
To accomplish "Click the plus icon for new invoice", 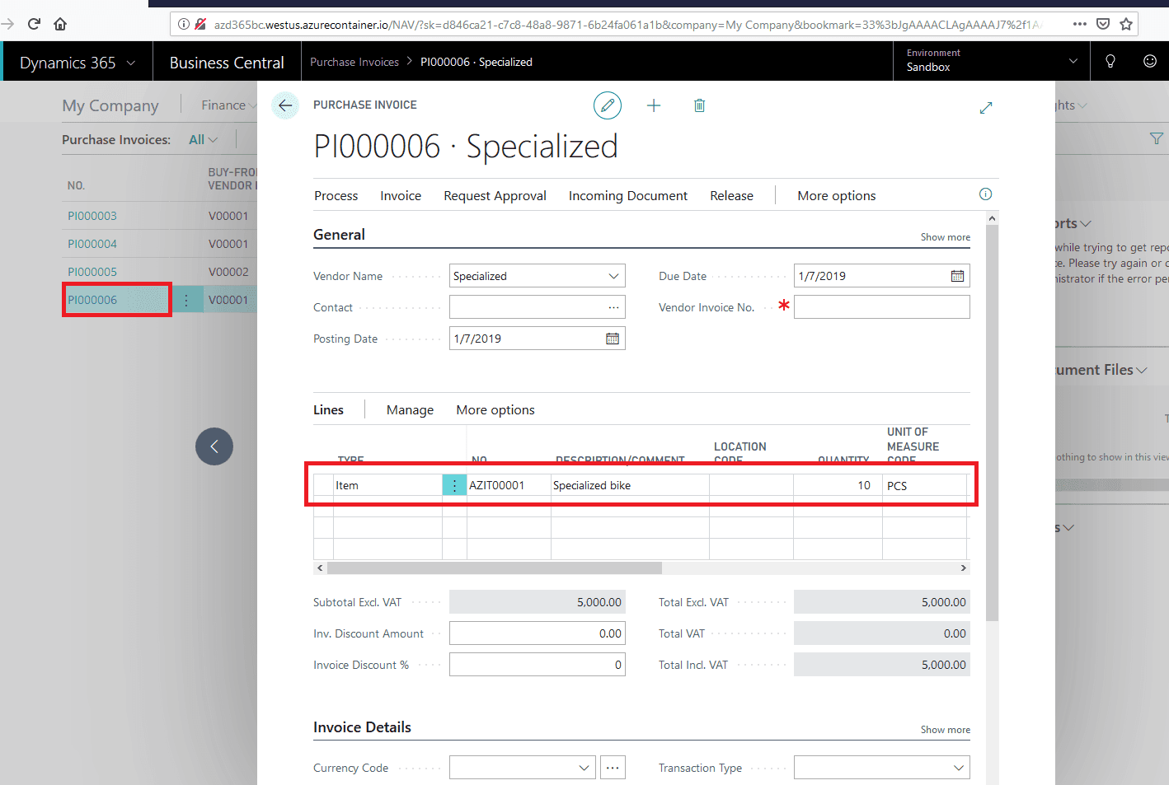I will coord(654,105).
